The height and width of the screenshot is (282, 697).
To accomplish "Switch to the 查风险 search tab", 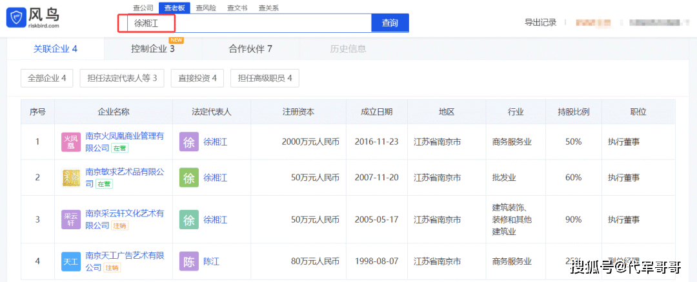I will point(205,8).
